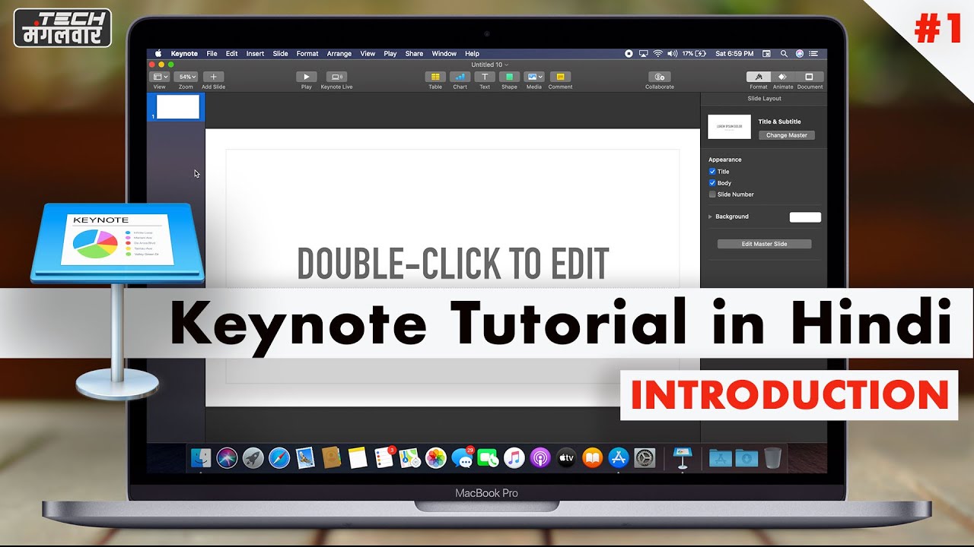Click the Title & Subtitle master thumbnail

click(x=729, y=127)
